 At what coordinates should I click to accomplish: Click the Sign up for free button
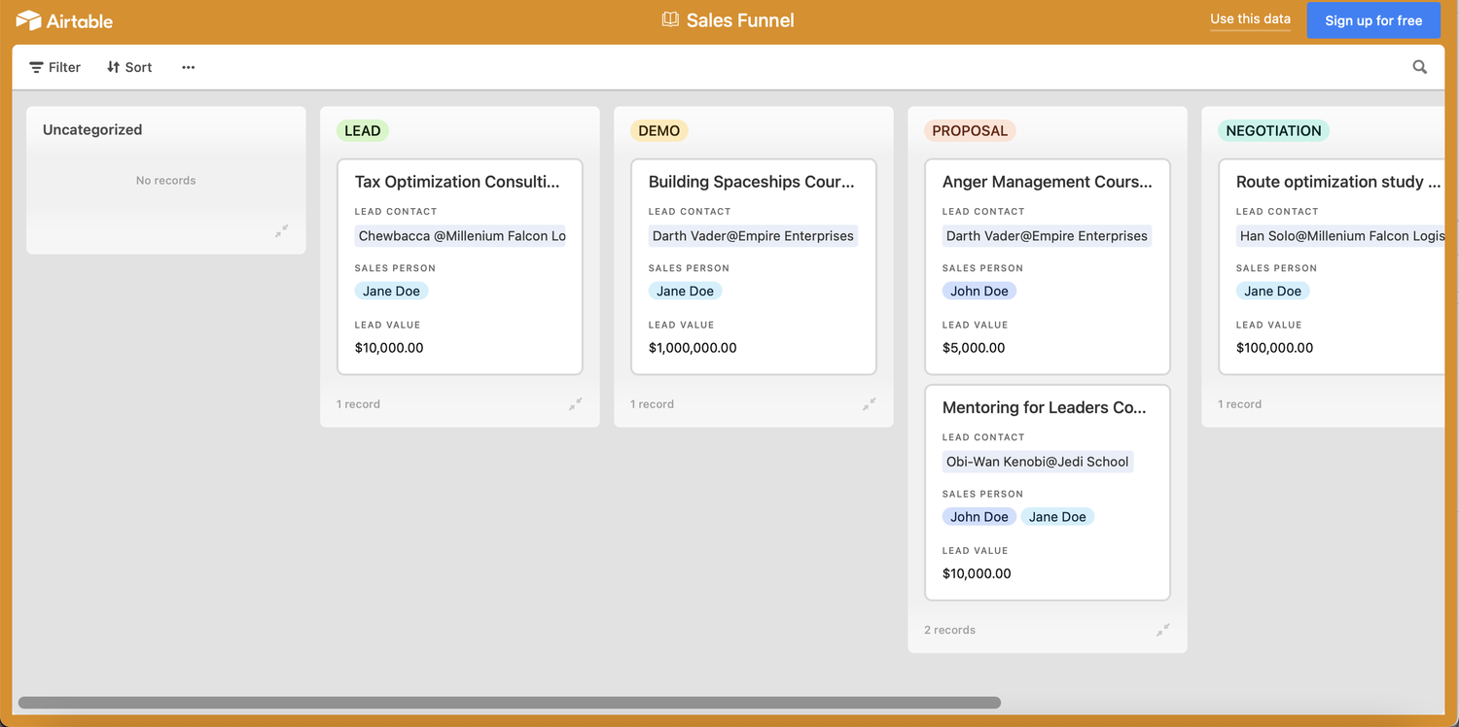(x=1372, y=20)
